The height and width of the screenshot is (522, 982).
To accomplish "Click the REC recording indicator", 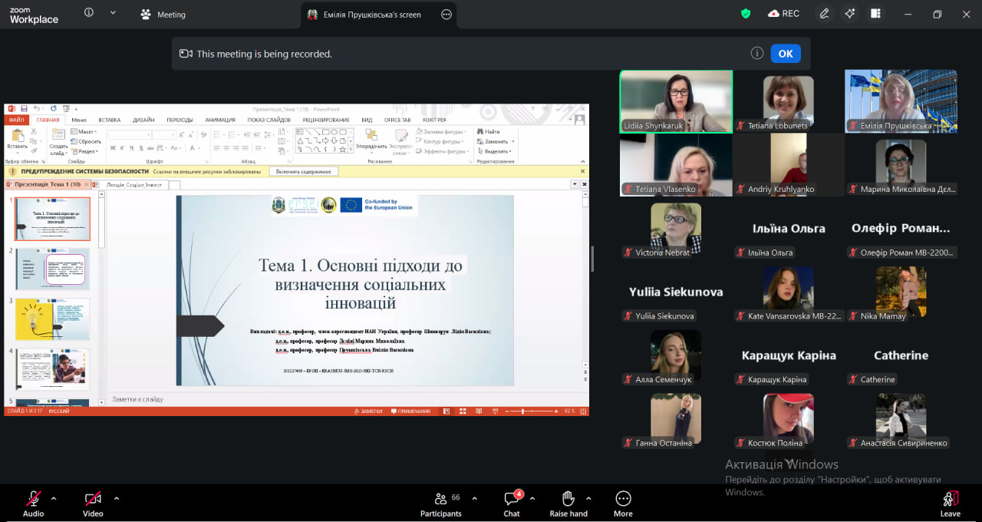I will (x=783, y=13).
